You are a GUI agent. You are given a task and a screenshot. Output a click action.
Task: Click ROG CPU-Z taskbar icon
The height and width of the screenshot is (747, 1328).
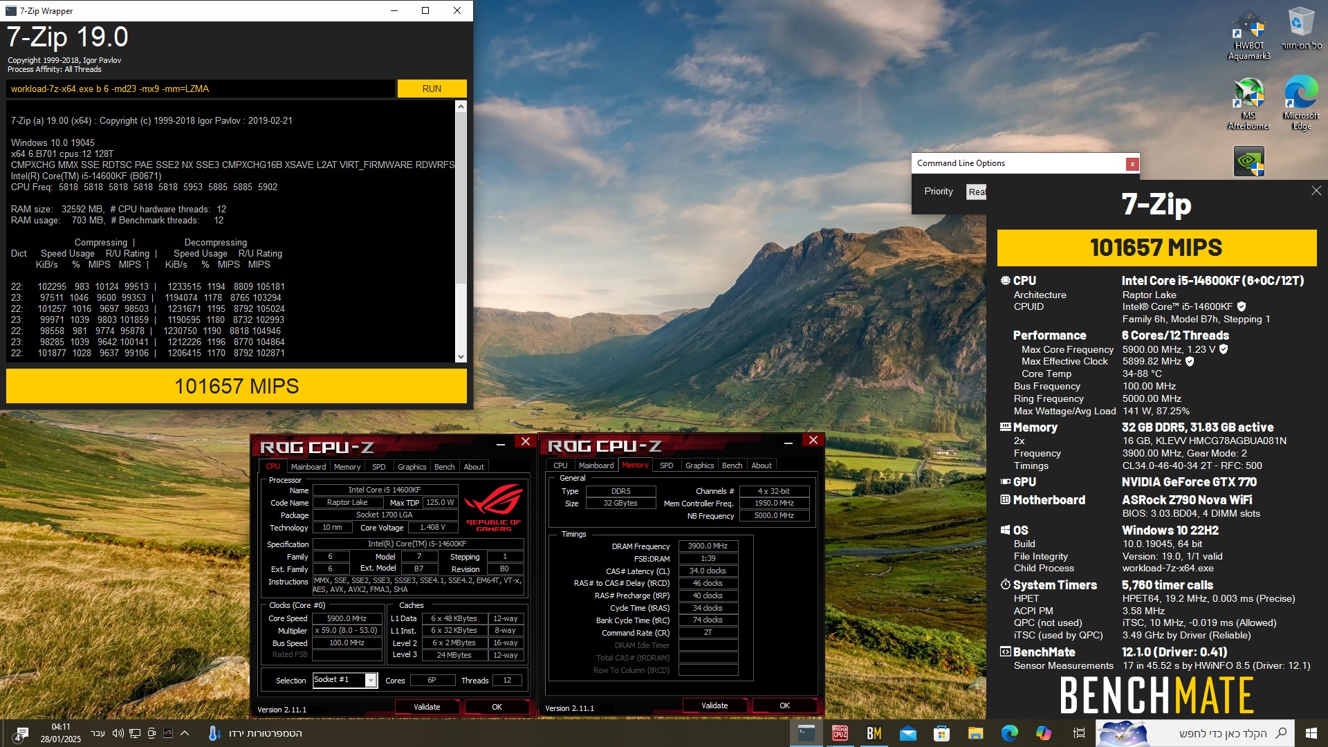(840, 733)
